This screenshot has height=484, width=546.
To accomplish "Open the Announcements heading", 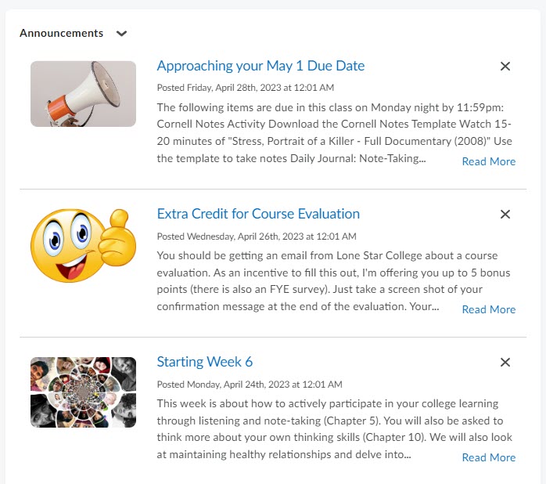I will click(x=61, y=33).
